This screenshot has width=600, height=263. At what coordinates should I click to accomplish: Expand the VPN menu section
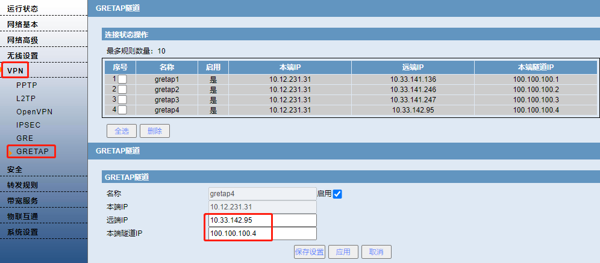pyautogui.click(x=15, y=71)
